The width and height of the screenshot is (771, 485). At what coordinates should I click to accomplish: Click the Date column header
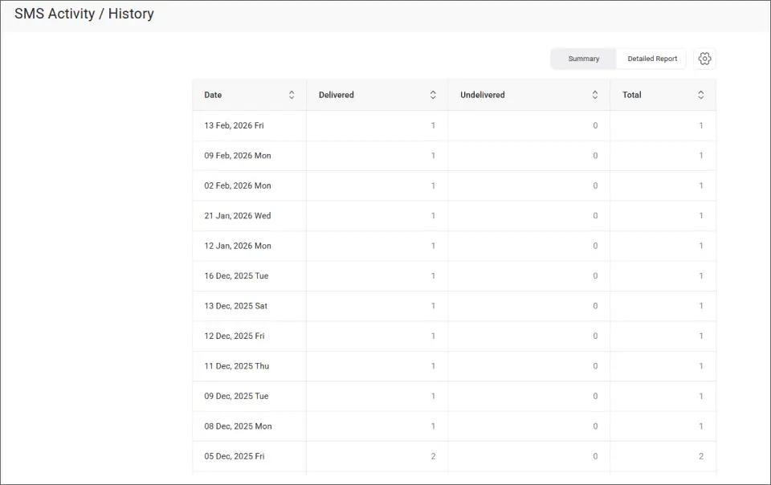pyautogui.click(x=212, y=94)
